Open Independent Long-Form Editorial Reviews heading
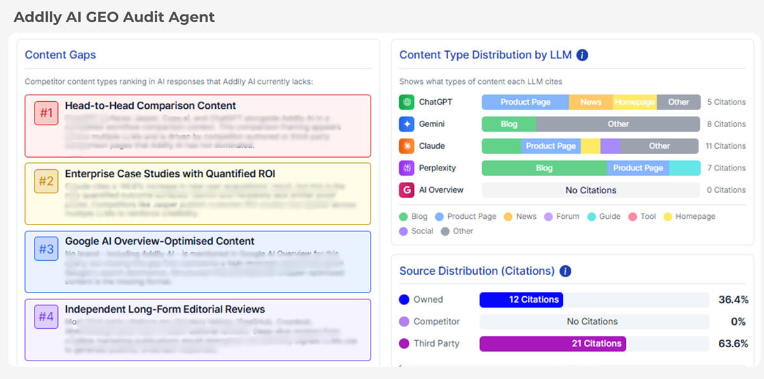The height and width of the screenshot is (379, 764). click(x=165, y=309)
